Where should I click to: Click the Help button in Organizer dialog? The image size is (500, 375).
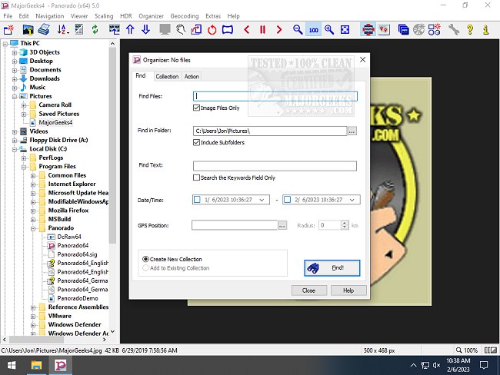click(348, 290)
